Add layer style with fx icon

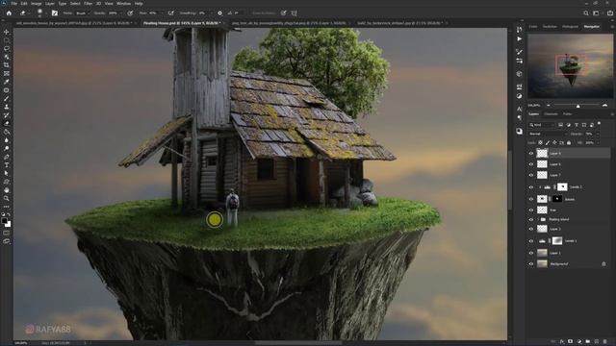pyautogui.click(x=562, y=342)
